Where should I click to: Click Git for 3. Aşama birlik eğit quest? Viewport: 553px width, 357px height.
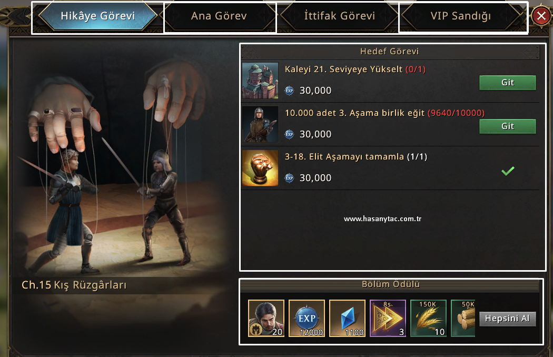click(508, 126)
